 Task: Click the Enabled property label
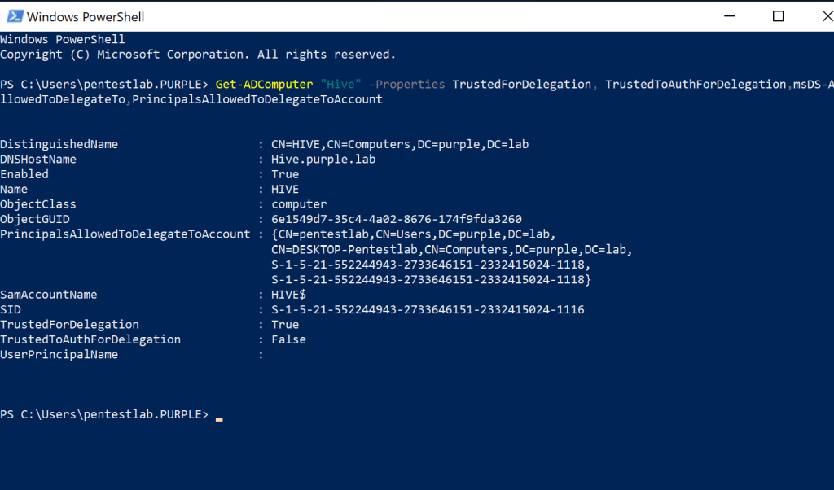click(x=24, y=175)
